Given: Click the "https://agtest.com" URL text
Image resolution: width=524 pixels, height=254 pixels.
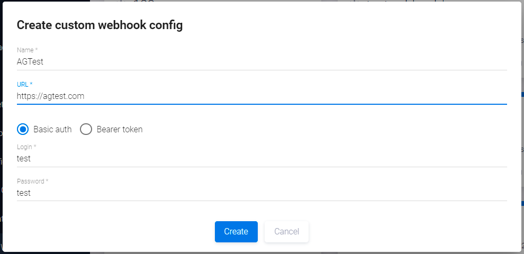Looking at the screenshot, I should (50, 96).
